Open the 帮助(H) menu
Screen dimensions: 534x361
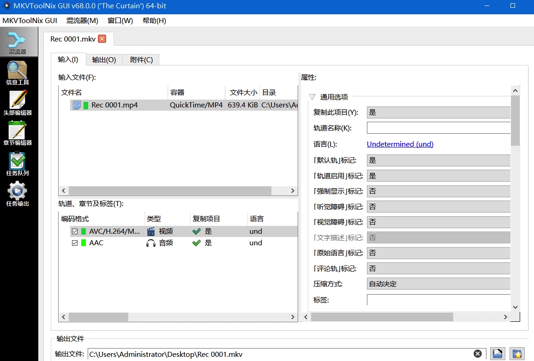[154, 20]
